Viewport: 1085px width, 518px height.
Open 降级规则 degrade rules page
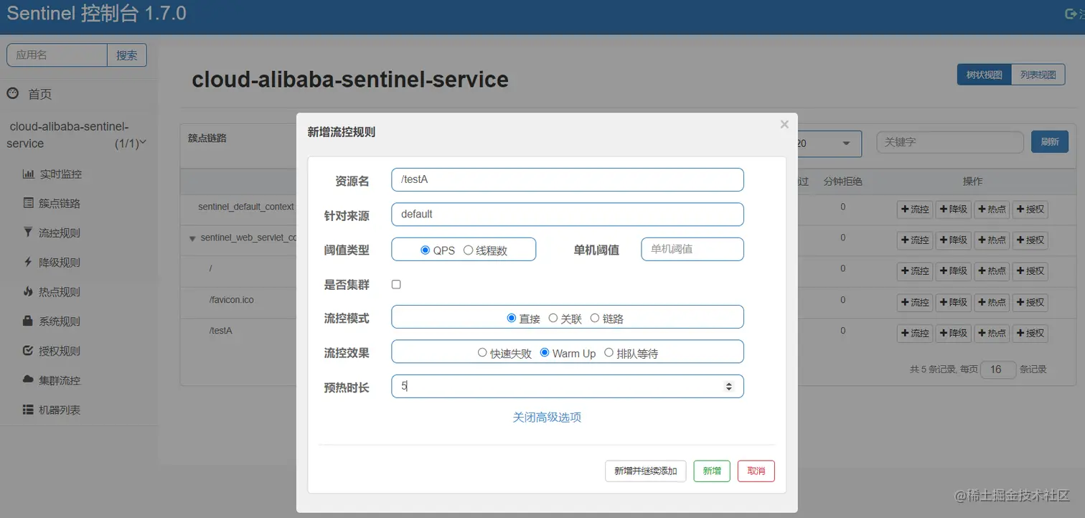(x=60, y=263)
